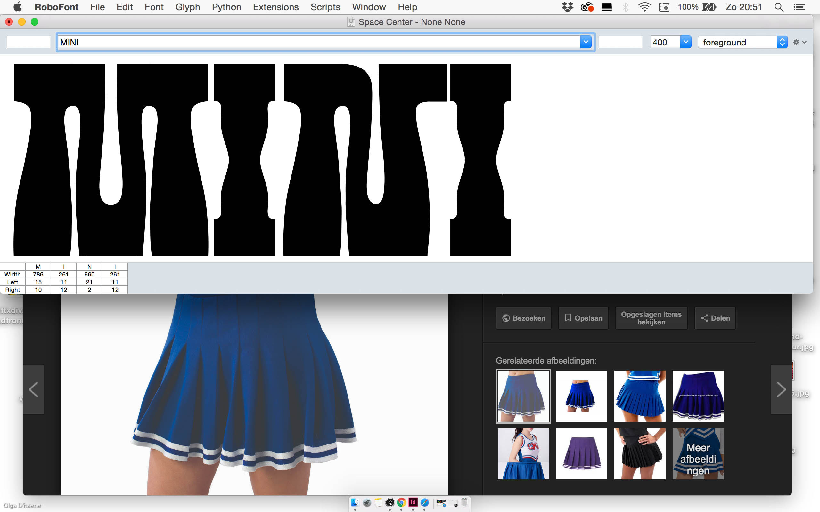
Task: Open the foreground layer selector
Action: [x=742, y=42]
